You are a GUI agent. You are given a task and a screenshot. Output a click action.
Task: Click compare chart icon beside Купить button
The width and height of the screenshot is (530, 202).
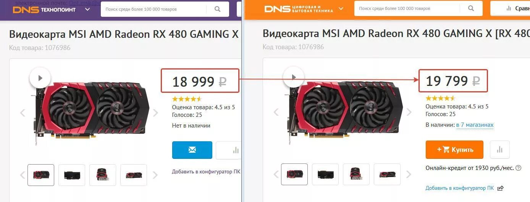500,150
